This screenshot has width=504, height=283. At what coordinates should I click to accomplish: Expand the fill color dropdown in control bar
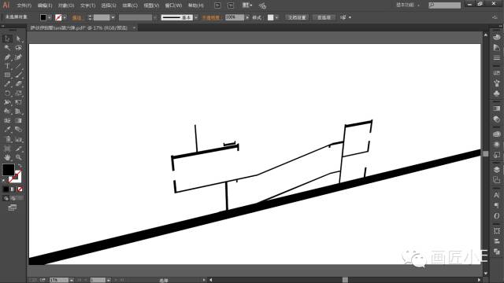[x=50, y=17]
